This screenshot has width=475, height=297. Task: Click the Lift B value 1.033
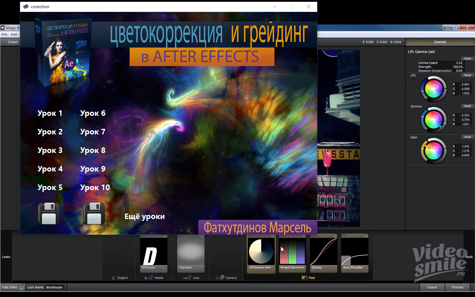click(x=465, y=93)
